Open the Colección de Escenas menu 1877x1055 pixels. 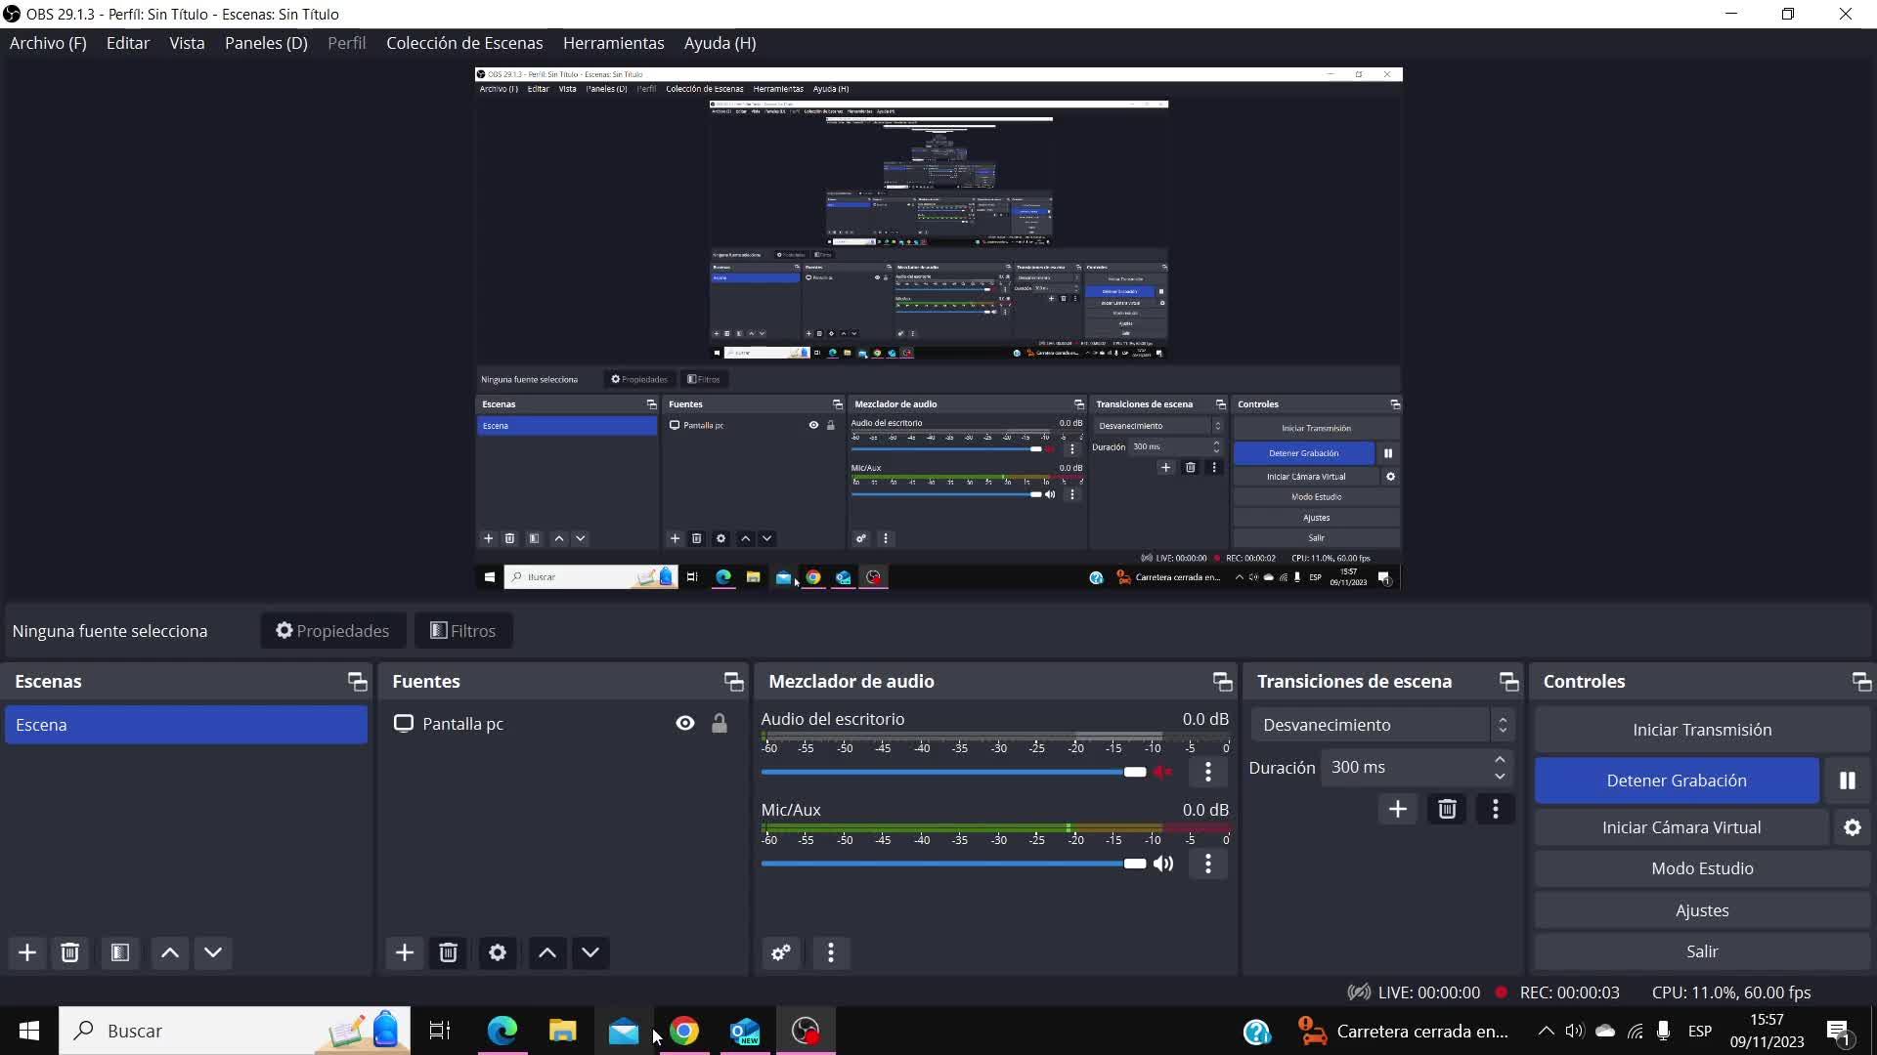[x=464, y=43]
